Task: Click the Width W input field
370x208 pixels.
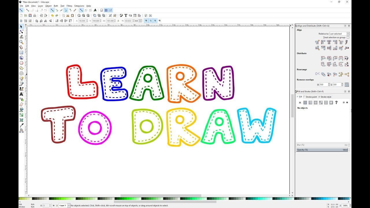Action: (110, 21)
